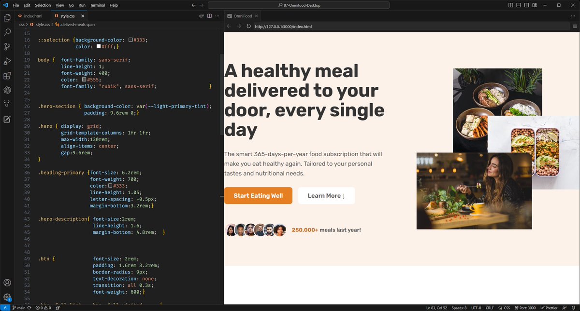580x311 pixels.
Task: Change the CRLF end of line sequence
Action: [x=490, y=308]
